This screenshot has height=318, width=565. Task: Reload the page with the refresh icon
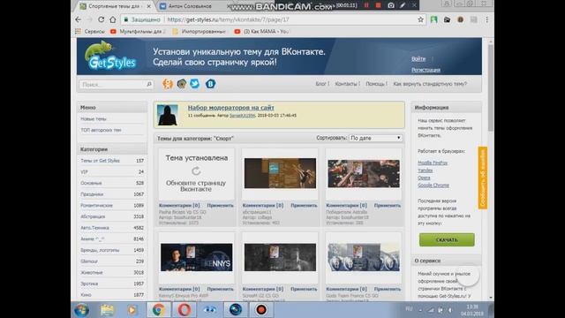pyautogui.click(x=102, y=19)
